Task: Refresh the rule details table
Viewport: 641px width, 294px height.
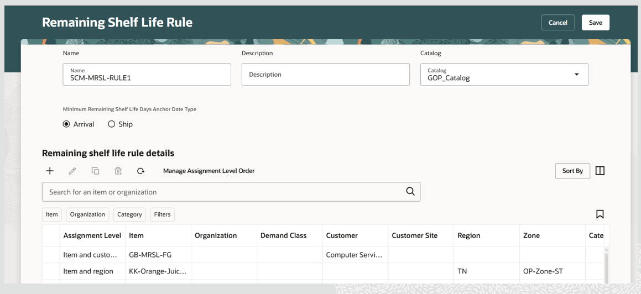Action: click(140, 171)
